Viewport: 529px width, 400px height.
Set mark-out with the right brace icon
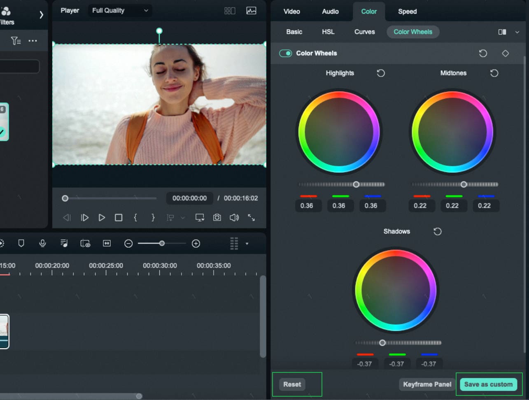[x=153, y=217]
